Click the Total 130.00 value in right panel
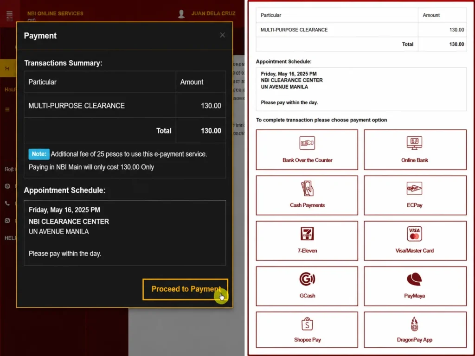The height and width of the screenshot is (356, 475). [456, 44]
